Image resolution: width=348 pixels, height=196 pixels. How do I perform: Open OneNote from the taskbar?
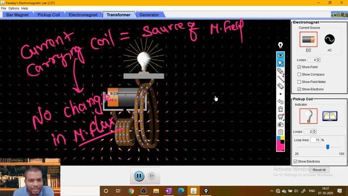pos(169,191)
